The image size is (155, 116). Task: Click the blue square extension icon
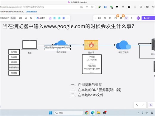coord(105,7)
